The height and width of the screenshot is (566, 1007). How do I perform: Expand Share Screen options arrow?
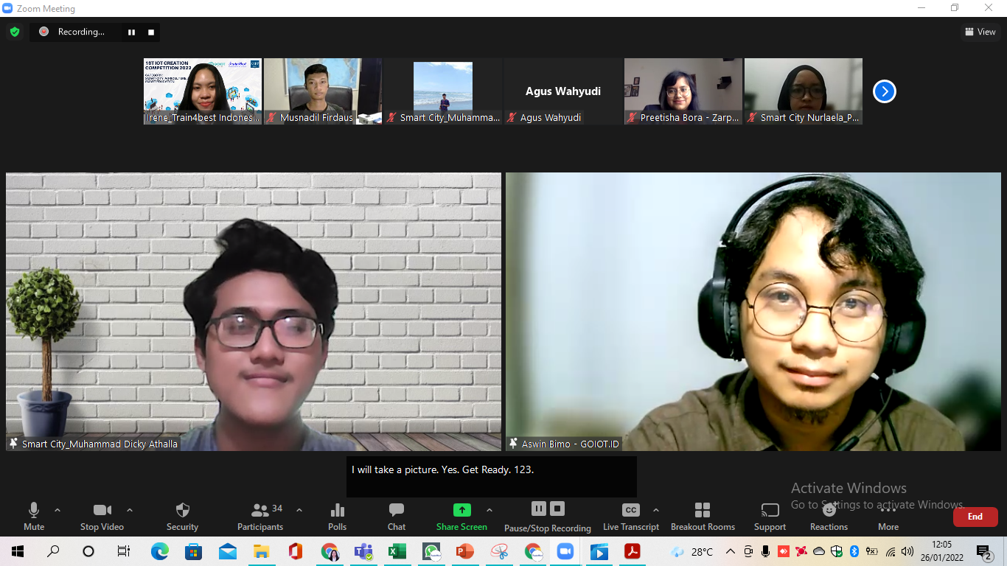point(489,510)
